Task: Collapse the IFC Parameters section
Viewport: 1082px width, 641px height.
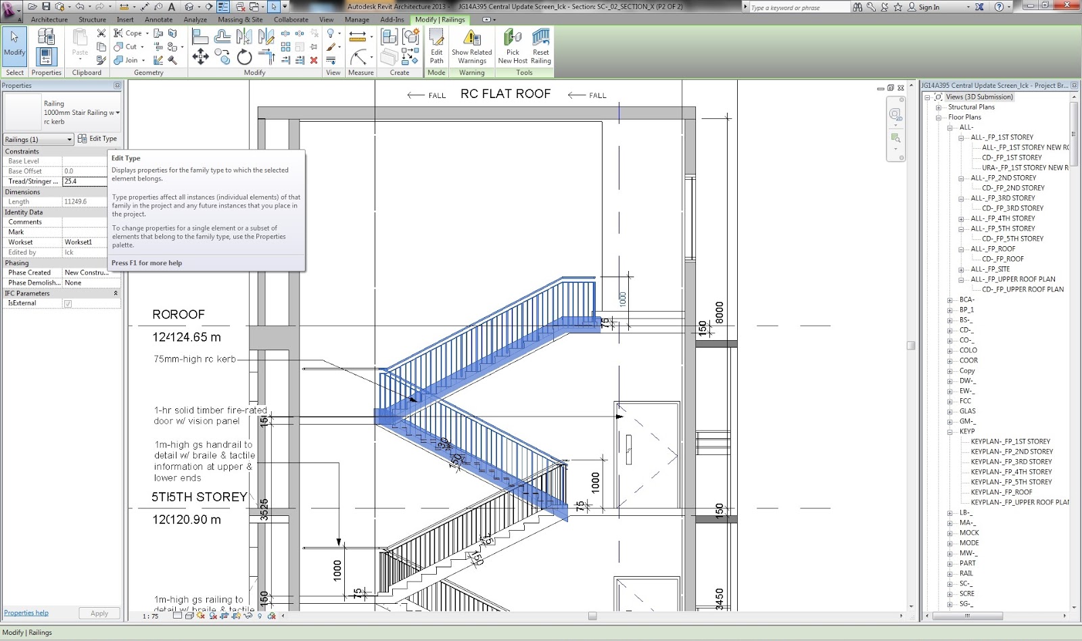Action: coord(116,293)
